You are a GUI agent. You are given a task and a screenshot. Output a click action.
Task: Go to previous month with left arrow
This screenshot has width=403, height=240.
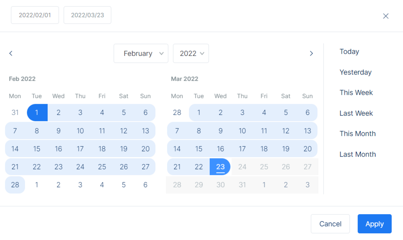[11, 53]
